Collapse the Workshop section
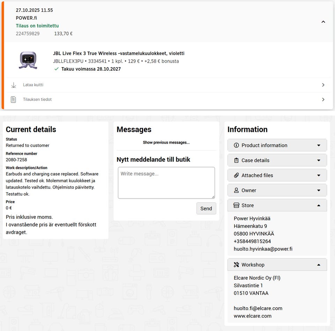The height and width of the screenshot is (331, 335). click(x=277, y=265)
